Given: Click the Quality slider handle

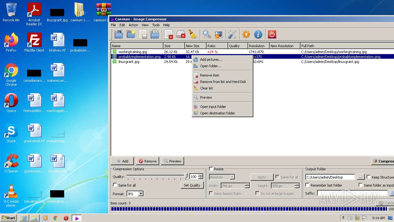Looking at the screenshot, I should click(186, 176).
